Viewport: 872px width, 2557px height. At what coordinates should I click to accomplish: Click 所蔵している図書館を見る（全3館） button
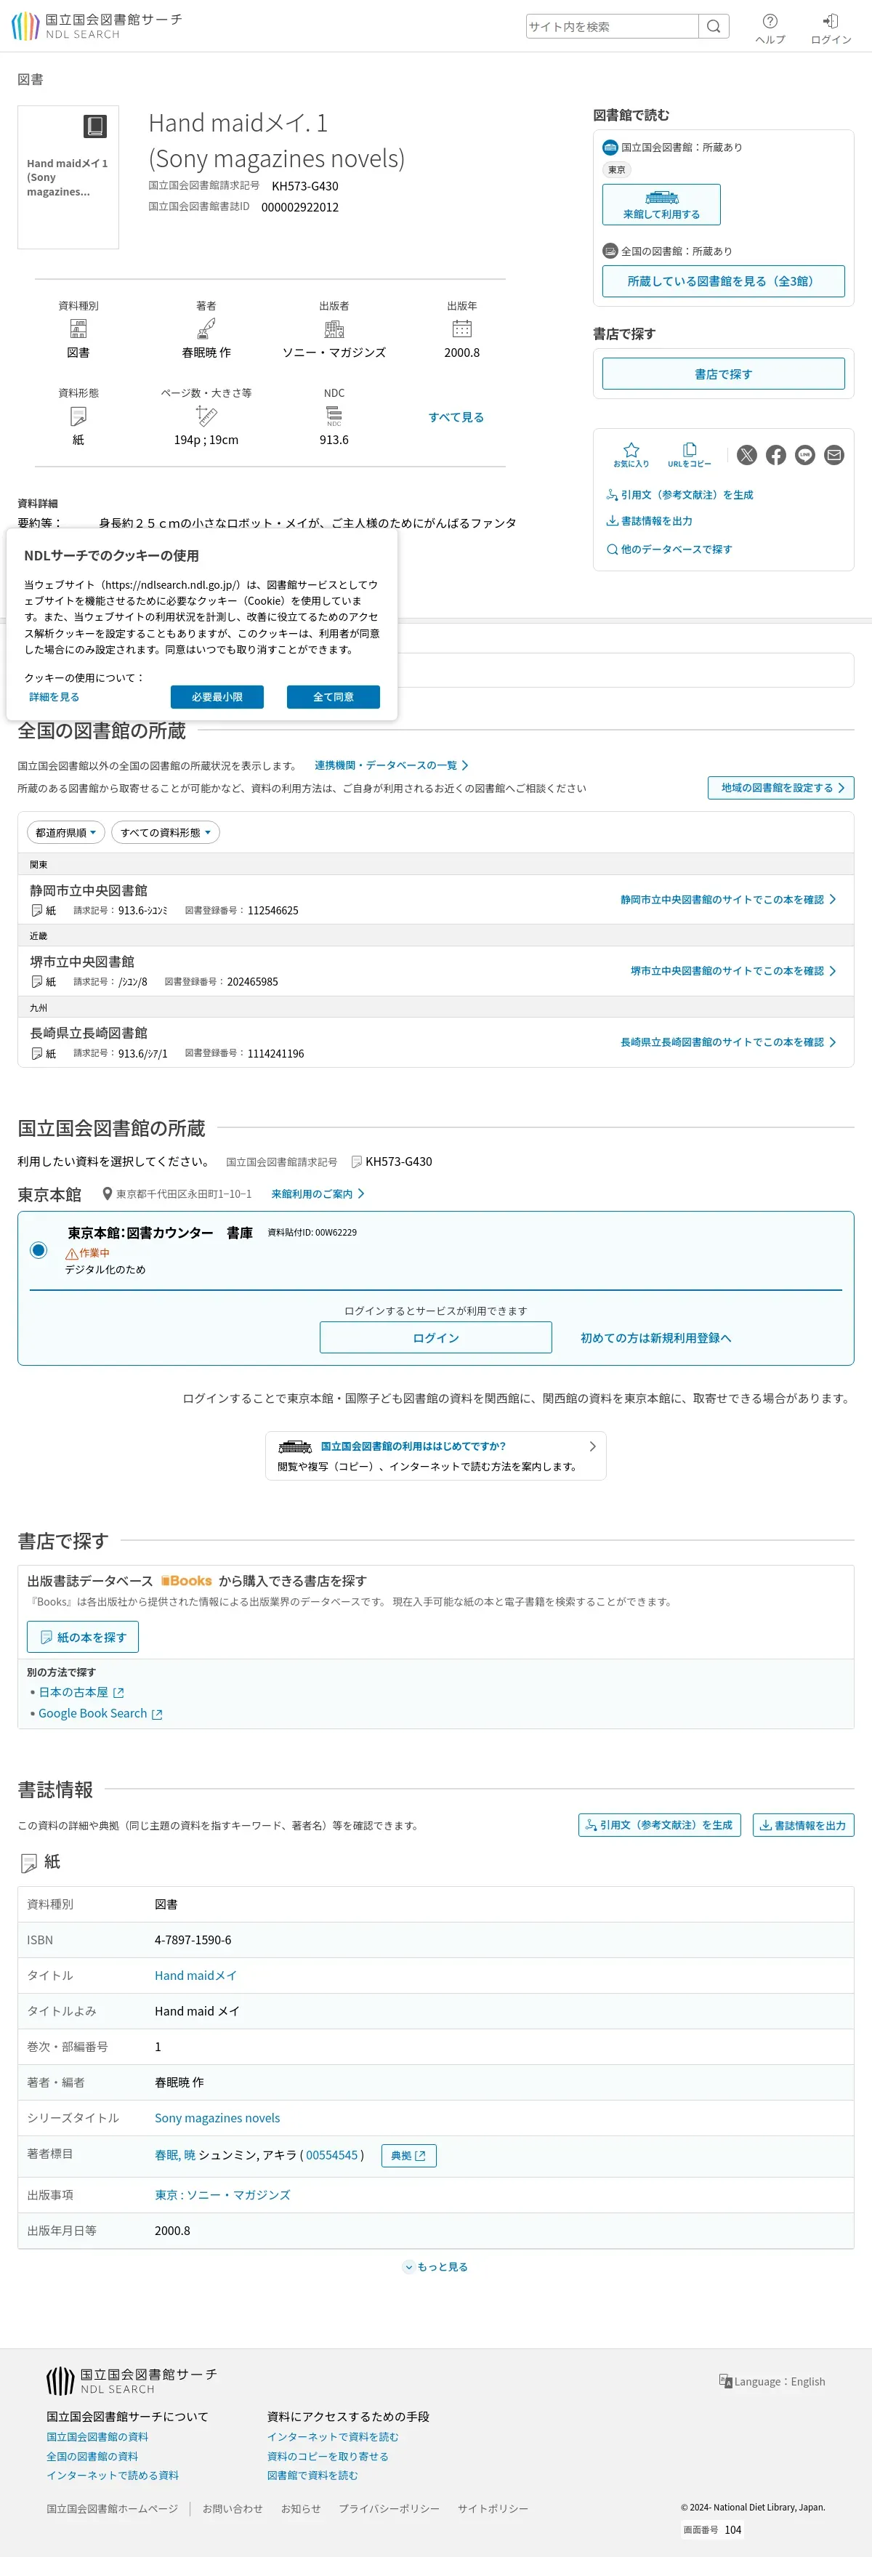coord(723,281)
